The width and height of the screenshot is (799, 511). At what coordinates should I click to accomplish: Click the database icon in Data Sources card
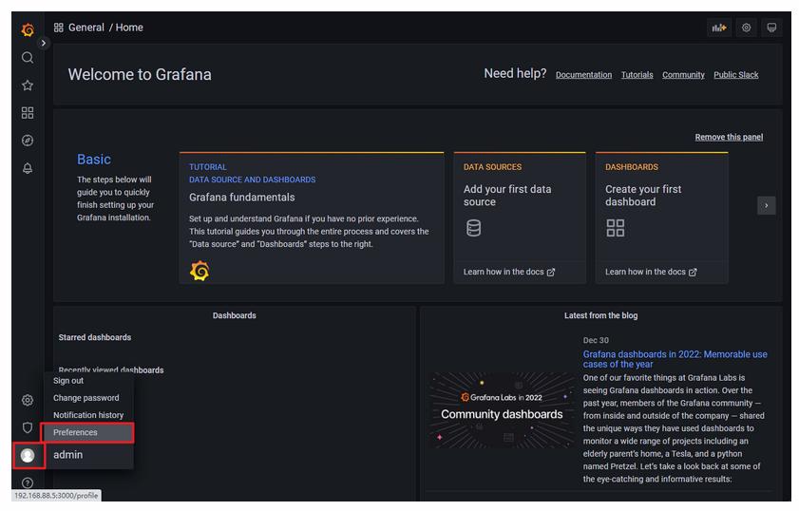(x=473, y=228)
